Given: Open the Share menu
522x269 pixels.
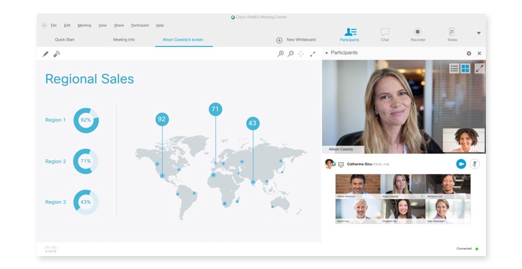Looking at the screenshot, I should tap(119, 25).
